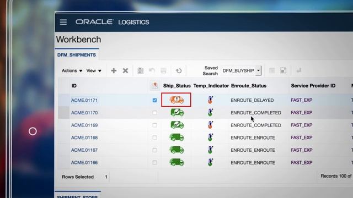The height and width of the screenshot is (198, 353).
Task: Click the thermometer icon for ACME.01168
Action: point(210,137)
